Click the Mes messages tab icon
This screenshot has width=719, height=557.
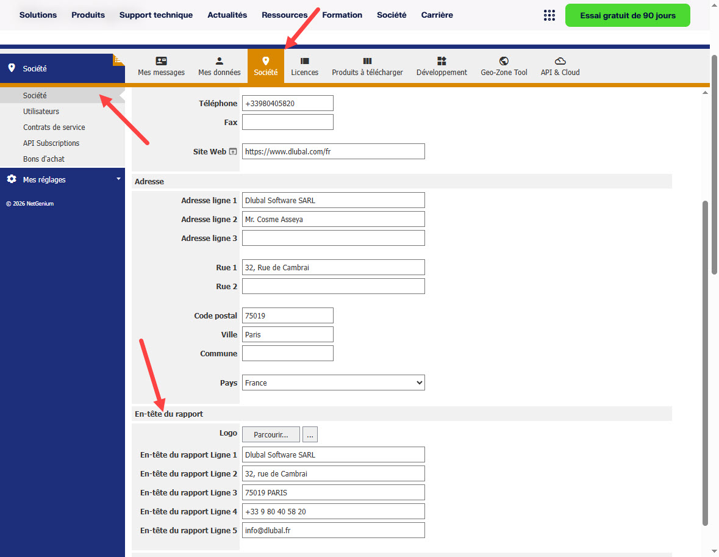[x=161, y=60]
